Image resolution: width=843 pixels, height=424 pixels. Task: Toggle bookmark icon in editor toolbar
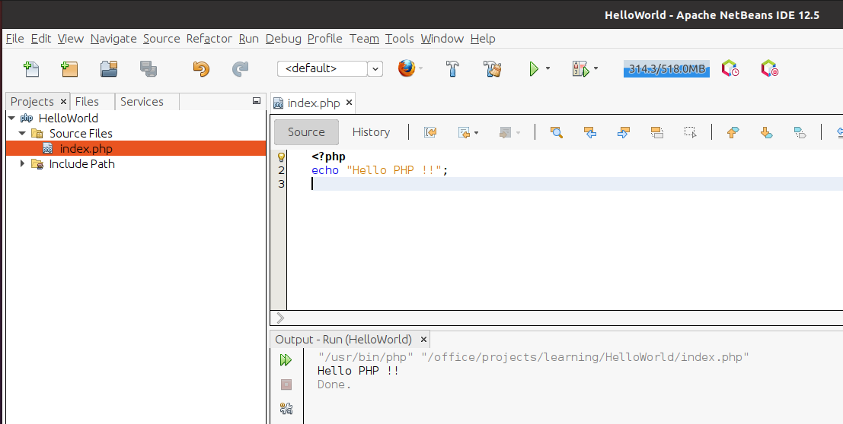[800, 132]
